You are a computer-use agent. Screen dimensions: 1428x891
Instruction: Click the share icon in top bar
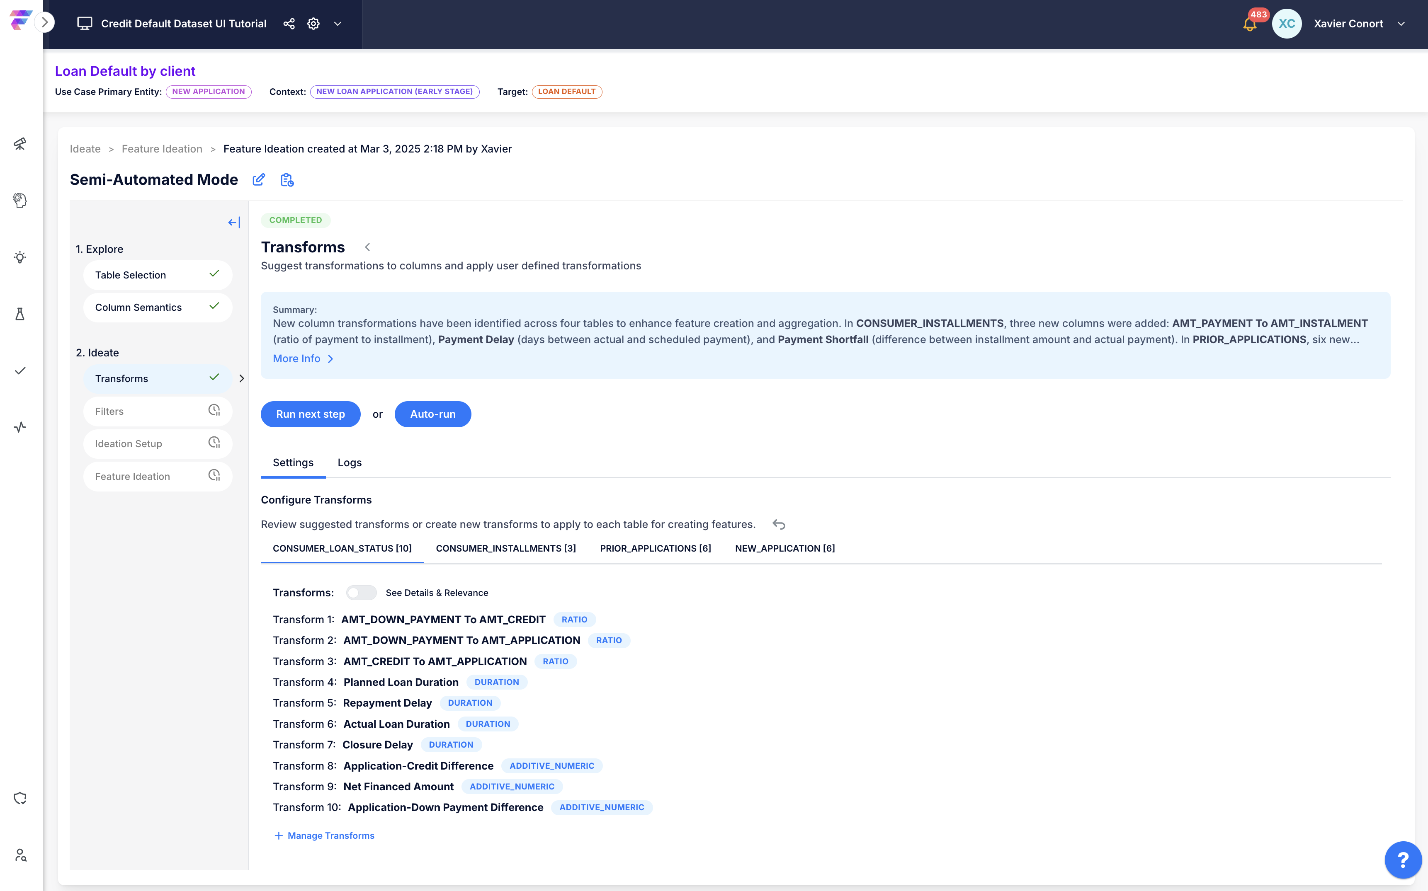tap(289, 24)
